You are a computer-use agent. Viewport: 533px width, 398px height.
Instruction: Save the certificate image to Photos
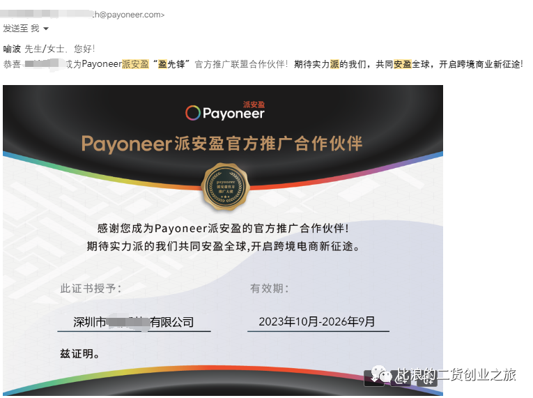coord(427,378)
